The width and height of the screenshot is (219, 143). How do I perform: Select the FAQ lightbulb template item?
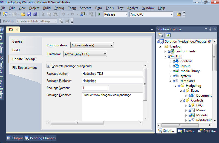tap(199, 105)
